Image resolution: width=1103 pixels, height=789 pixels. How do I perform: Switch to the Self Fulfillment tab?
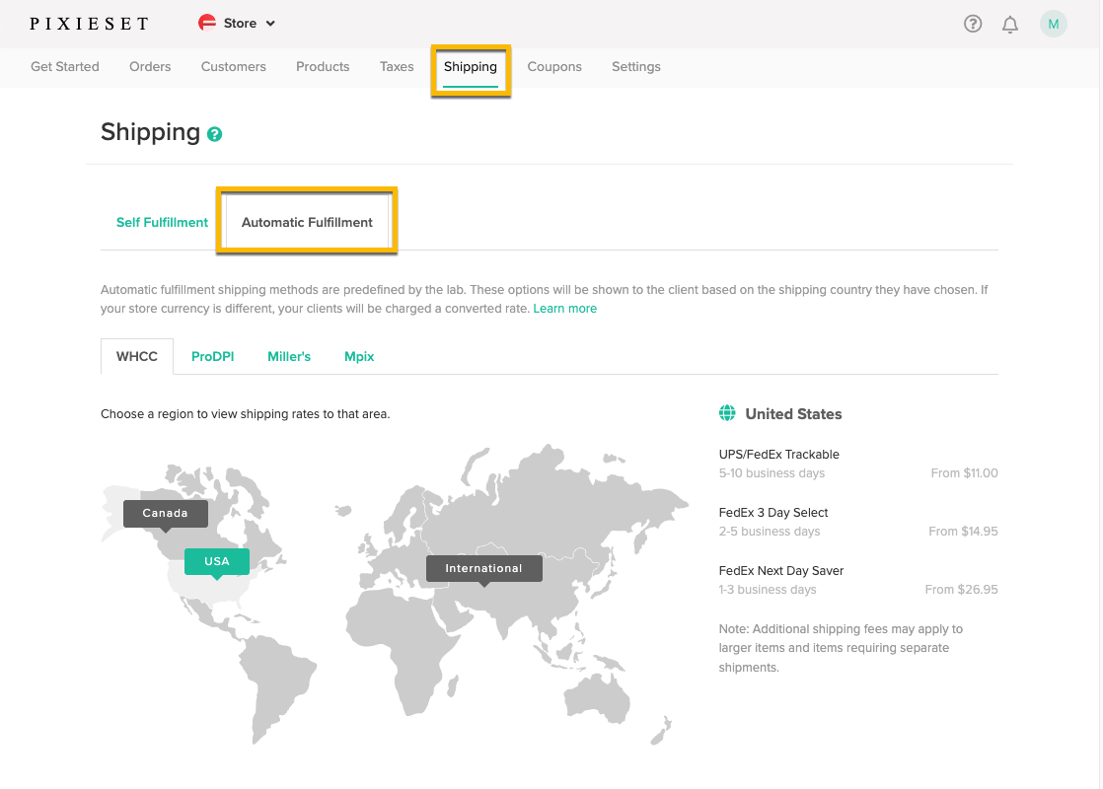[x=162, y=223]
